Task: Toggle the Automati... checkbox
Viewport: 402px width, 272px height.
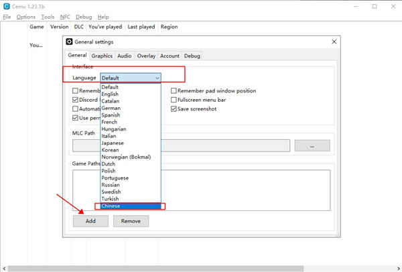Action: pyautogui.click(x=75, y=109)
